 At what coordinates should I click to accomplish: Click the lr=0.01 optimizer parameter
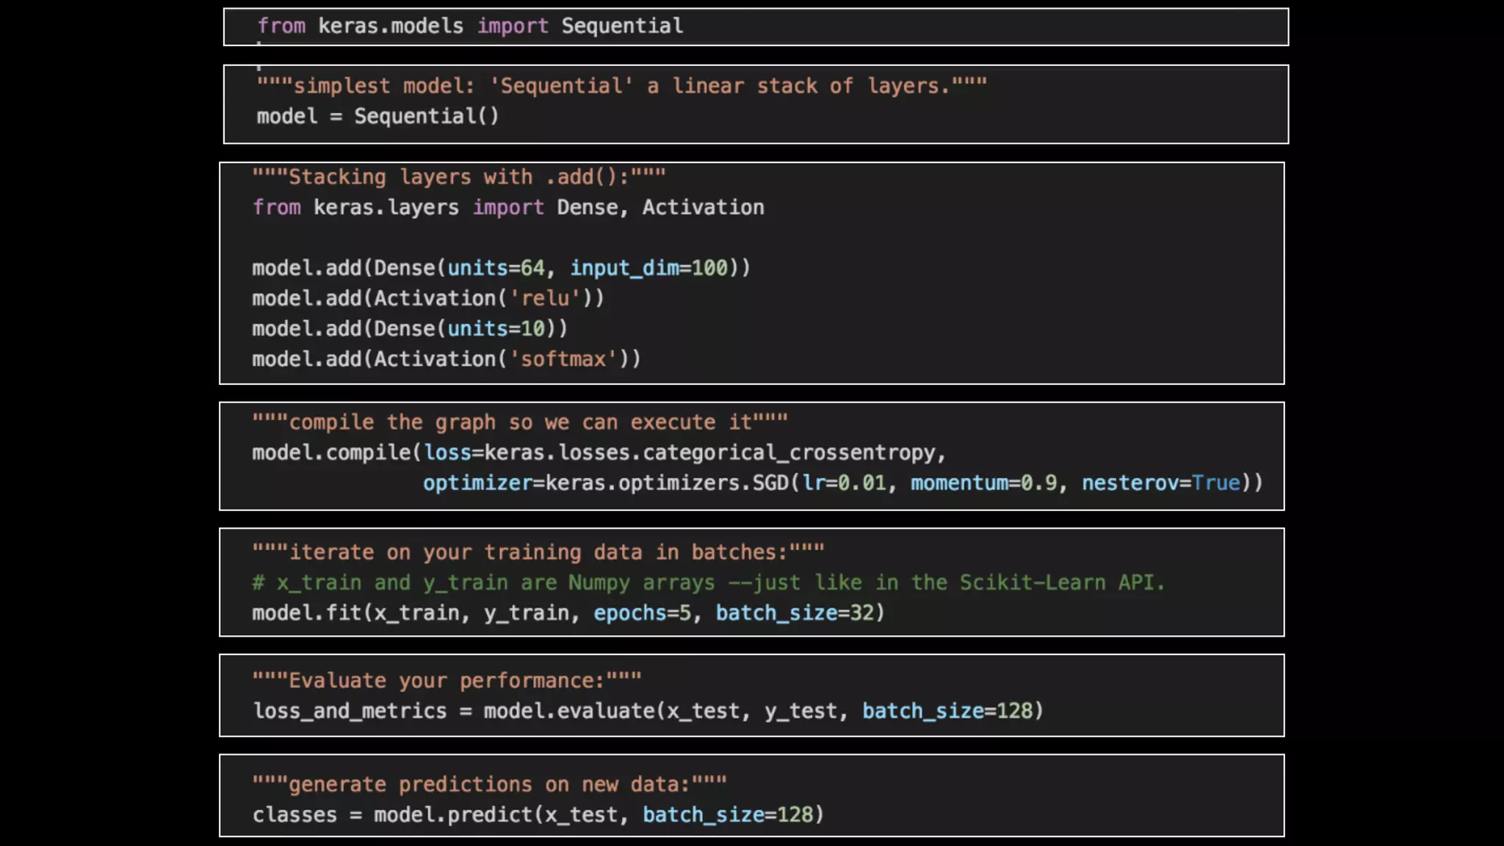point(844,483)
